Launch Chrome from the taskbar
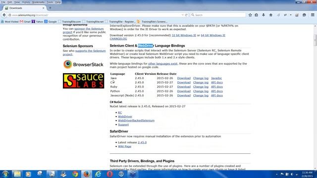The image size is (317, 178). [75, 174]
